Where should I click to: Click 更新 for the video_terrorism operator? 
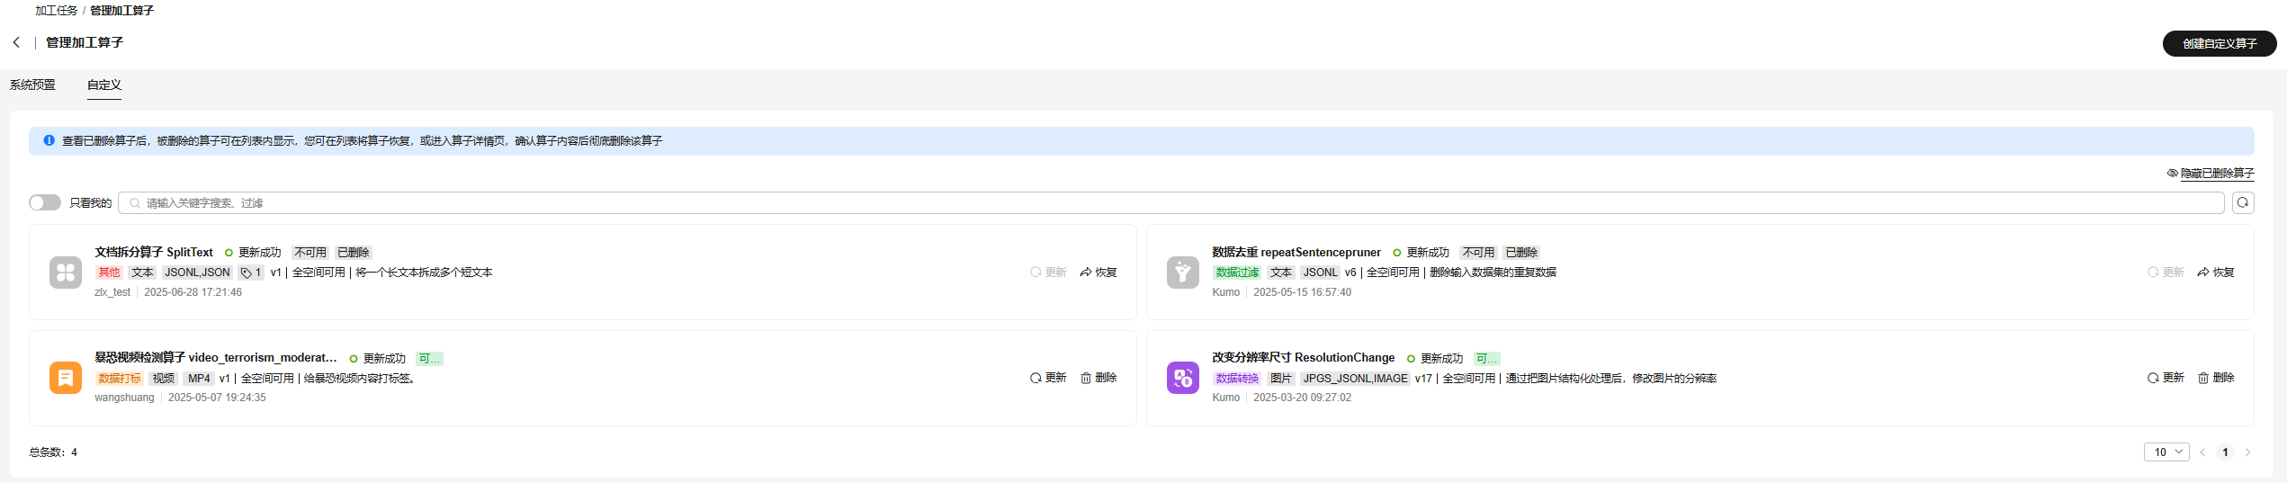(1048, 378)
